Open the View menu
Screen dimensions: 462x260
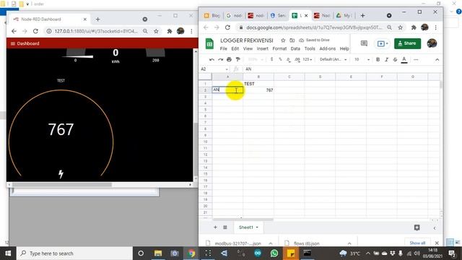[x=248, y=48]
